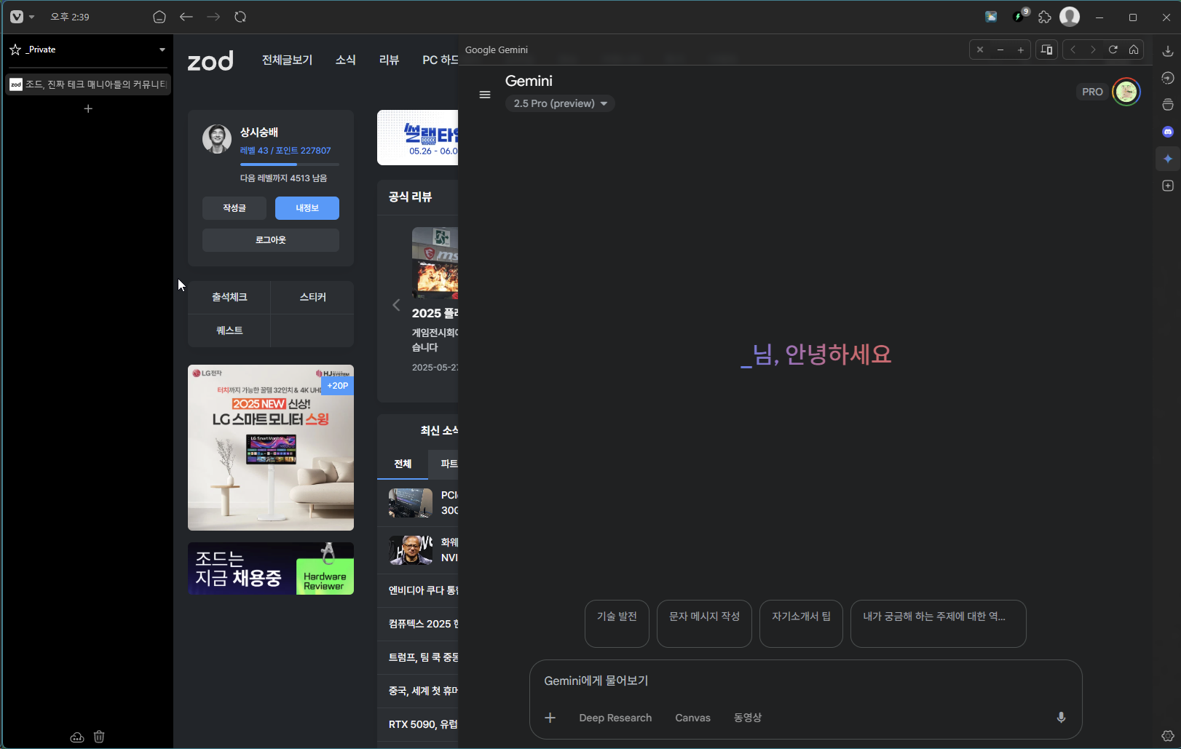Open downloads panel in sidebar
Viewport: 1181px width, 749px height.
(x=1168, y=51)
